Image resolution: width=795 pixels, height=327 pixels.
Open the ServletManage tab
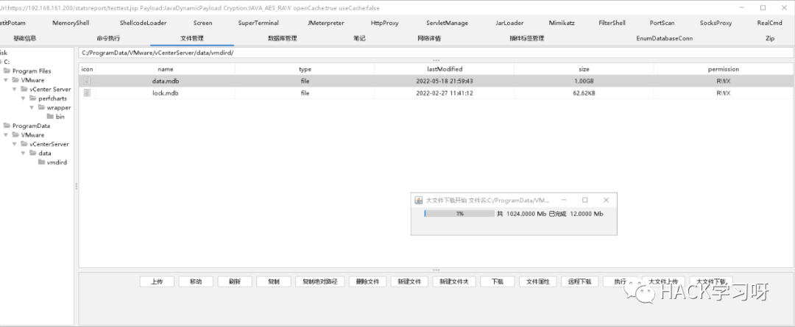[448, 23]
